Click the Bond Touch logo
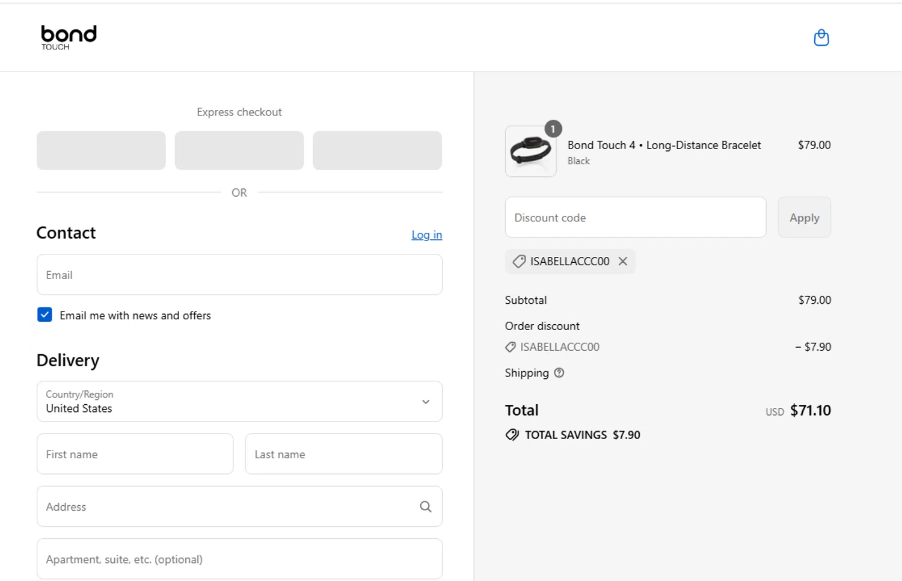 [x=69, y=37]
